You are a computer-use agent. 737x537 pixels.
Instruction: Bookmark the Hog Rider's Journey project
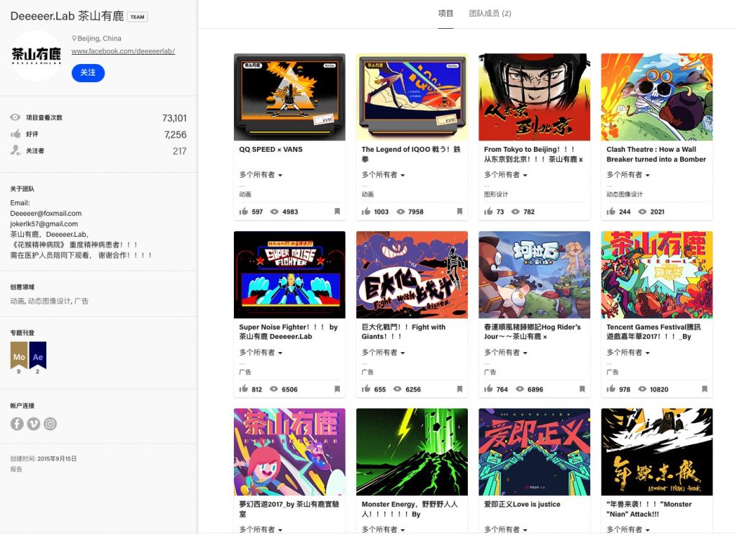(x=582, y=389)
